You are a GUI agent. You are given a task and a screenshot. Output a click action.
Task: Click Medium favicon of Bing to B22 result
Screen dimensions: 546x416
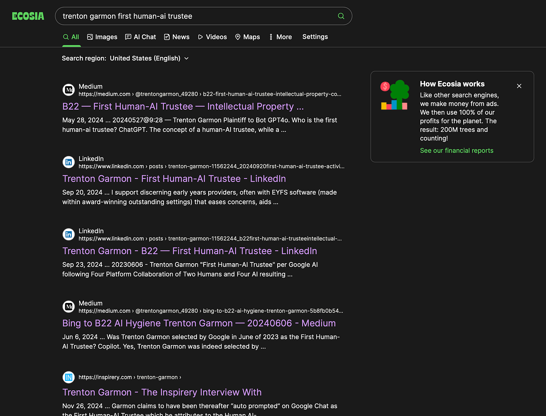[x=69, y=306]
